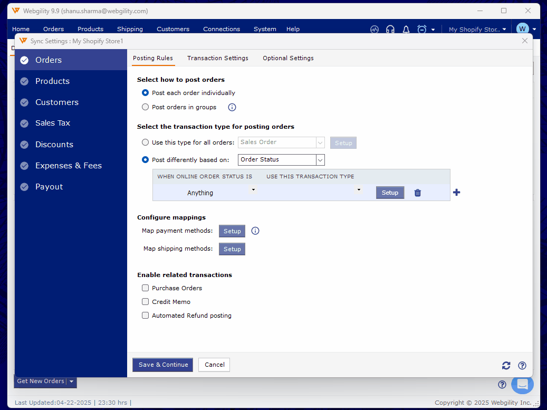Select Post orders in groups radio button
Screen dimensions: 547x410
(146, 107)
